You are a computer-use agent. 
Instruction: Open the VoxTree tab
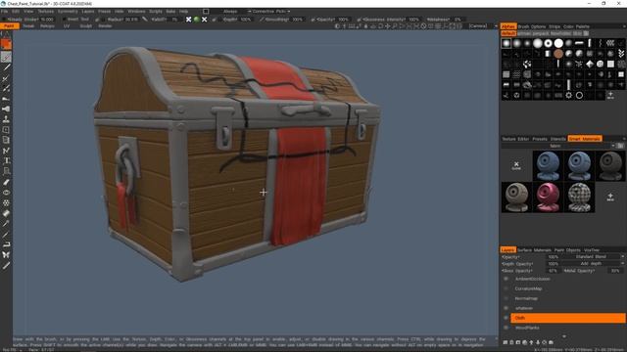[x=592, y=250]
